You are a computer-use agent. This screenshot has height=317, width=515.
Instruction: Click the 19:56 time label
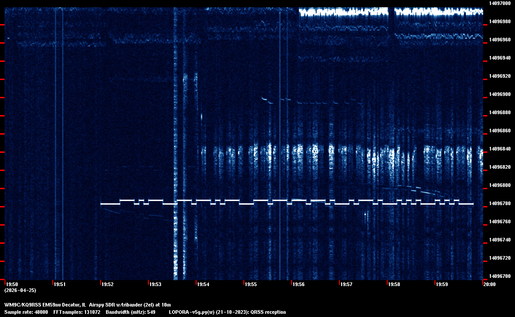pyautogui.click(x=299, y=284)
